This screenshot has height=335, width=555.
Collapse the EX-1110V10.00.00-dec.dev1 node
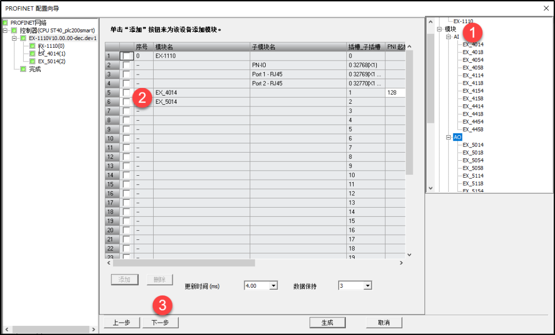[x=14, y=38]
